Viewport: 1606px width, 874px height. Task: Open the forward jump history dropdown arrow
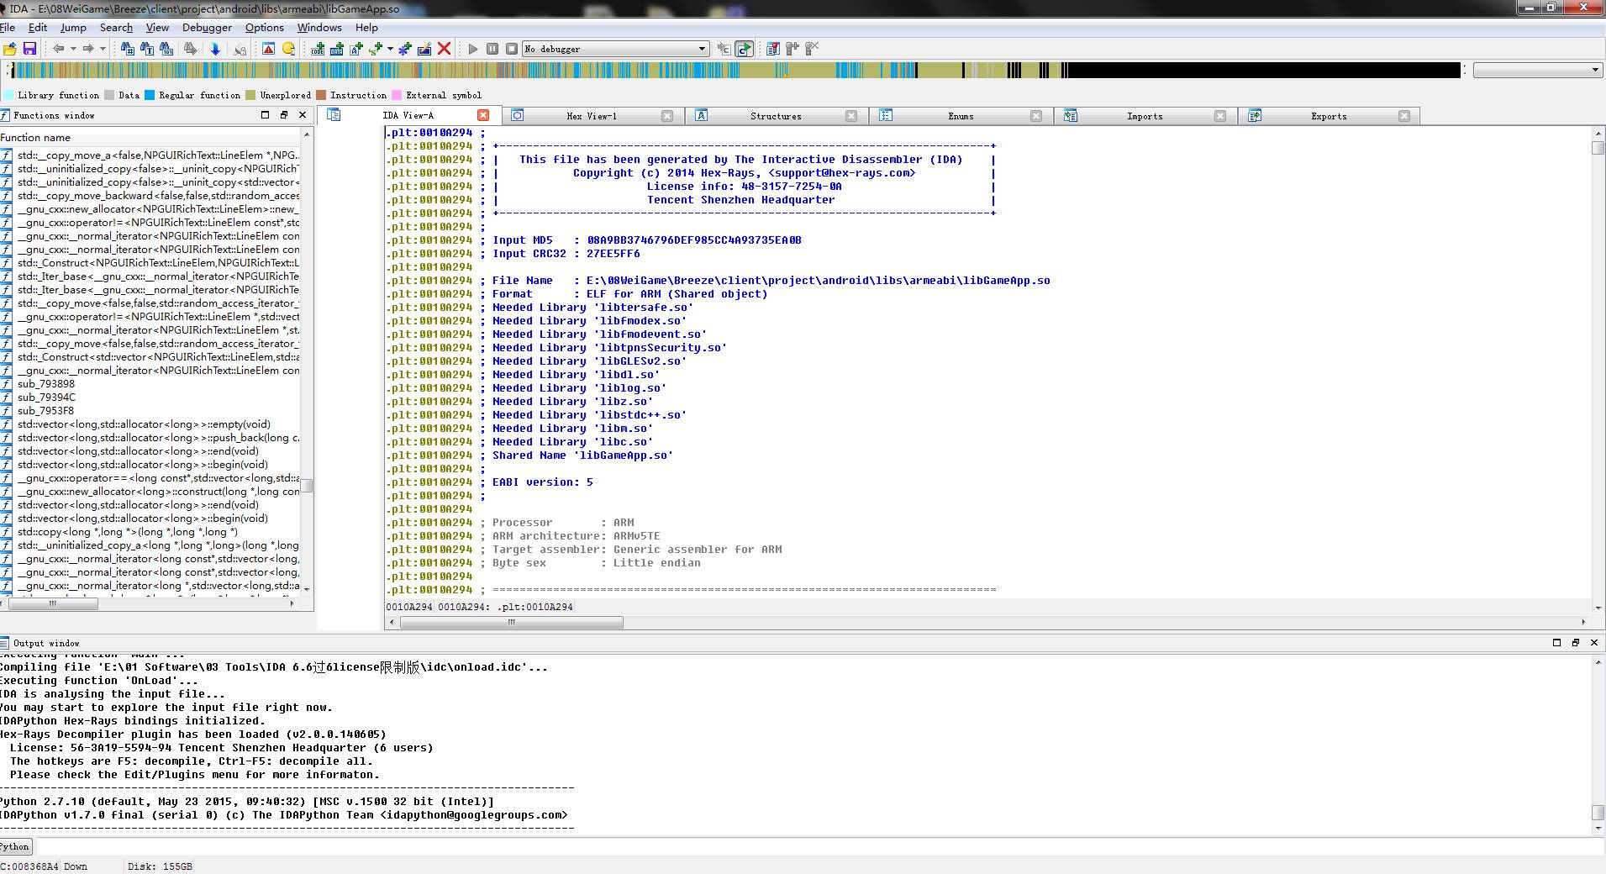[x=103, y=49]
